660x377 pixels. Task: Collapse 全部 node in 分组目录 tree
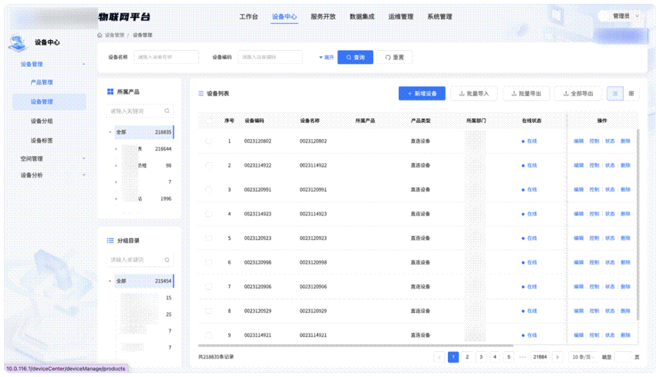pyautogui.click(x=110, y=280)
